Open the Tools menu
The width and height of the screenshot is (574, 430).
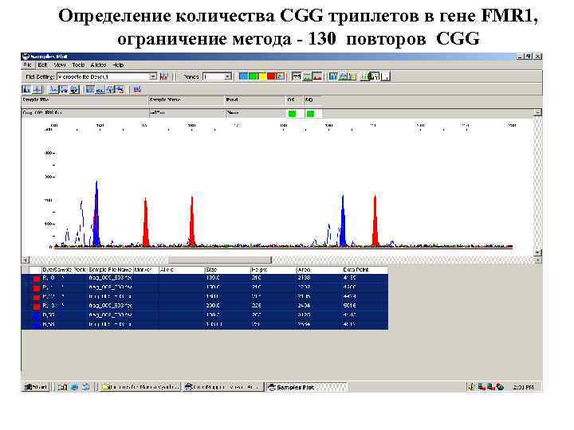point(78,64)
